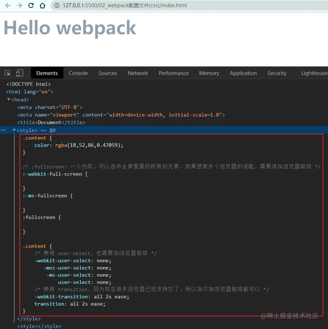Click the /* :fullscreen comment line
Image resolution: width=328 pixels, height=329 pixels.
tap(171, 167)
